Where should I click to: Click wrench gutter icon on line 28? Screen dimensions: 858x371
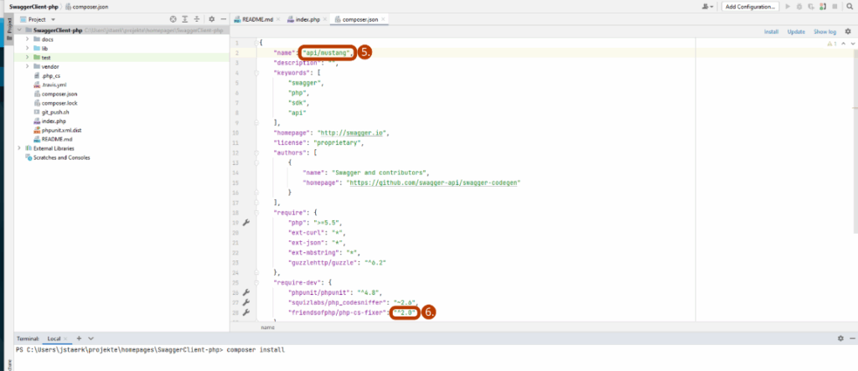[246, 312]
